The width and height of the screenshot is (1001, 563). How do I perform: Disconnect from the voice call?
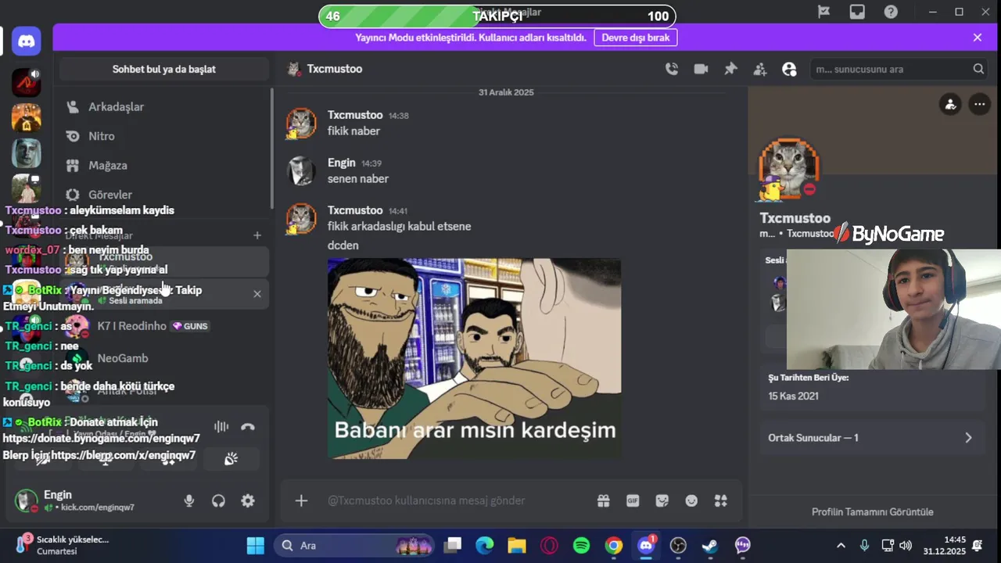pyautogui.click(x=248, y=427)
